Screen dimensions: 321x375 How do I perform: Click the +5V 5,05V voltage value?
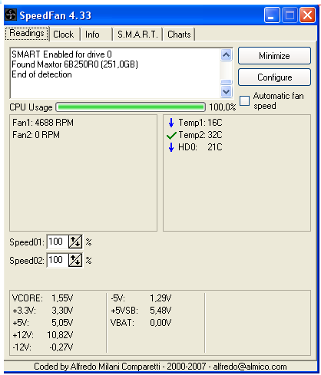click(62, 323)
